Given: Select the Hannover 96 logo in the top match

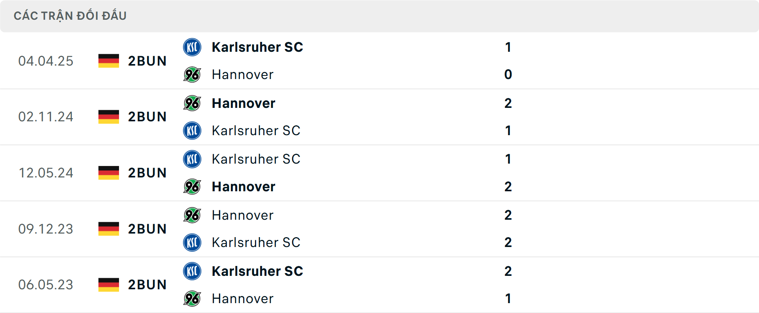Looking at the screenshot, I should [x=192, y=75].
